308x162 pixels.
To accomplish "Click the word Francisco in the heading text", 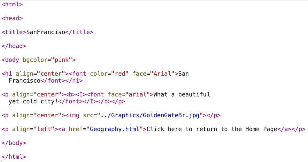I will [x=24, y=81].
